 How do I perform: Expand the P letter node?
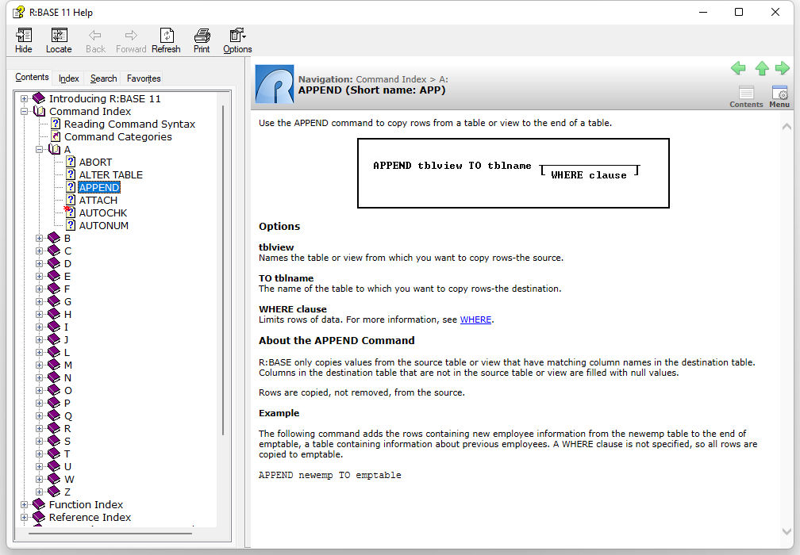click(40, 403)
